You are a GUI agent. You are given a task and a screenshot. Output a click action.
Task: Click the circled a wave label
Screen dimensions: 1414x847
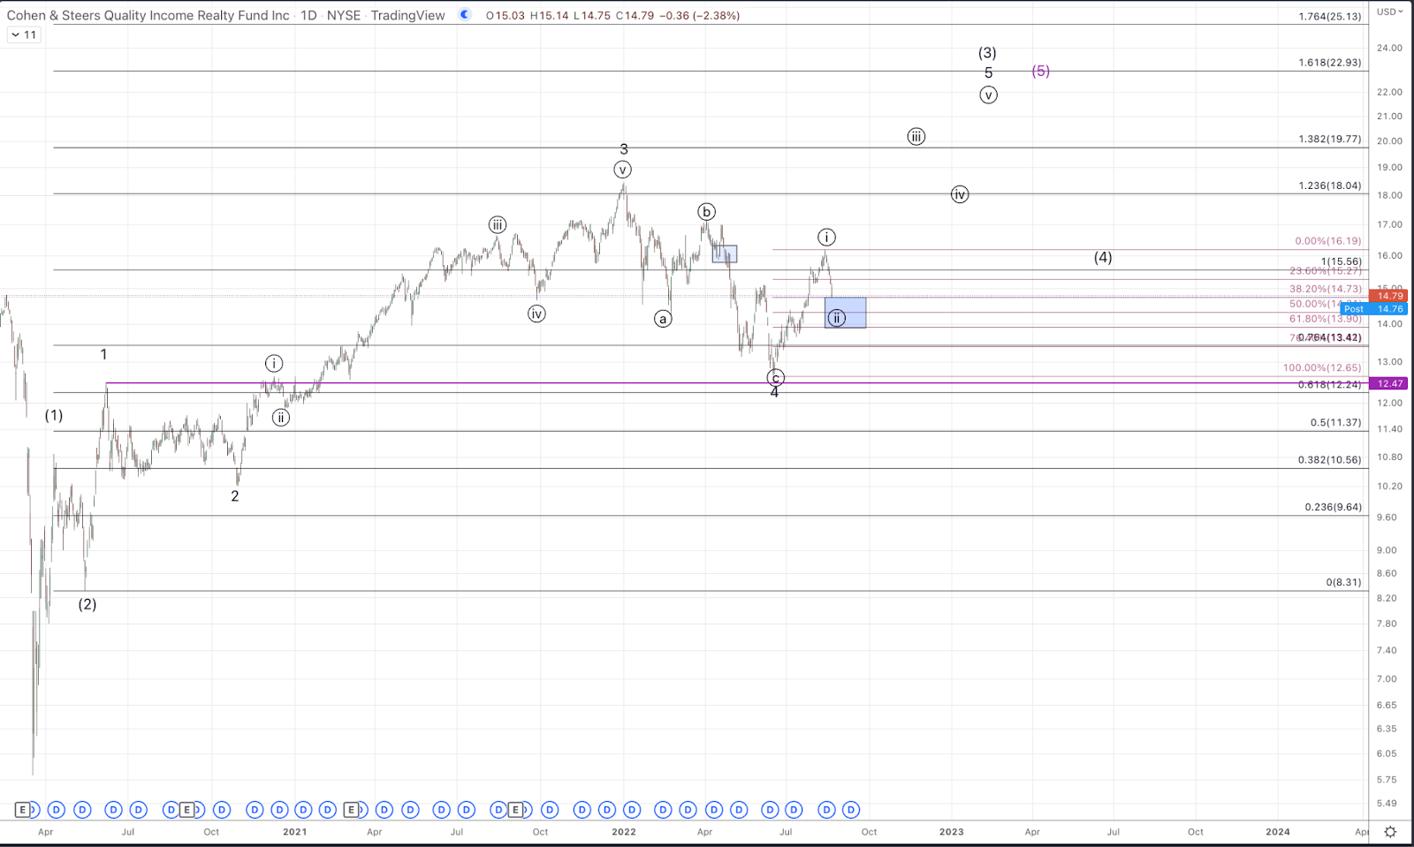[x=663, y=319]
